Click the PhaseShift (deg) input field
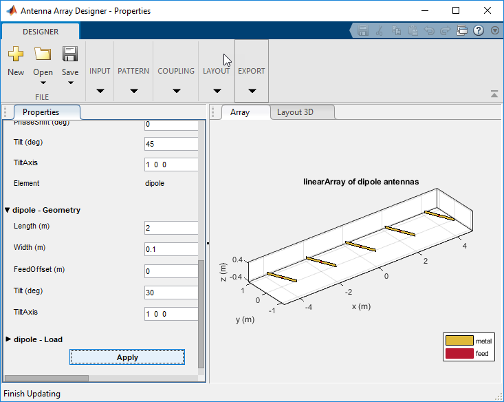This screenshot has height=402, width=504. click(x=171, y=125)
